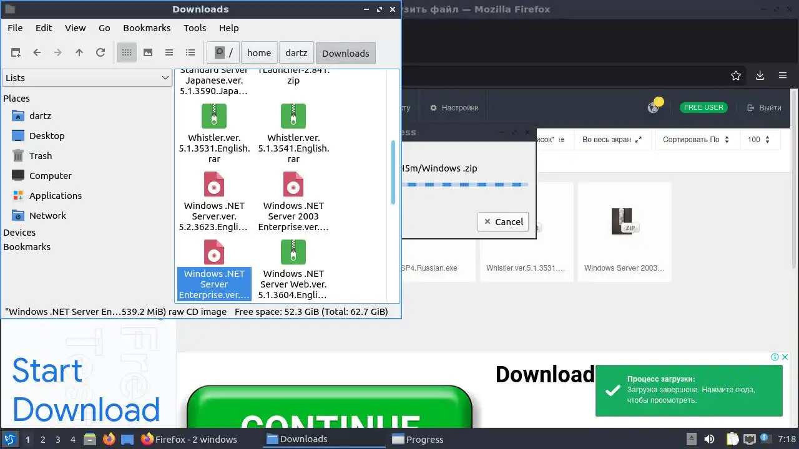Open Настройки settings link
799x449 pixels.
[454, 108]
